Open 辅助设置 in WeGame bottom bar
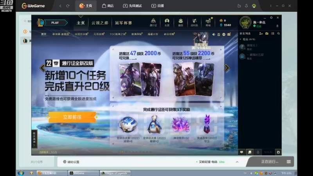 pyautogui.click(x=71, y=162)
